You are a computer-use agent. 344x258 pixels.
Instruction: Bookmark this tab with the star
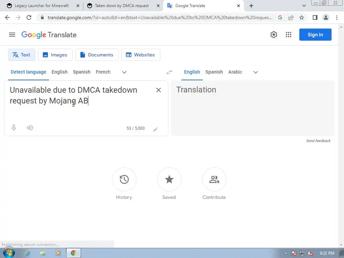pos(302,17)
